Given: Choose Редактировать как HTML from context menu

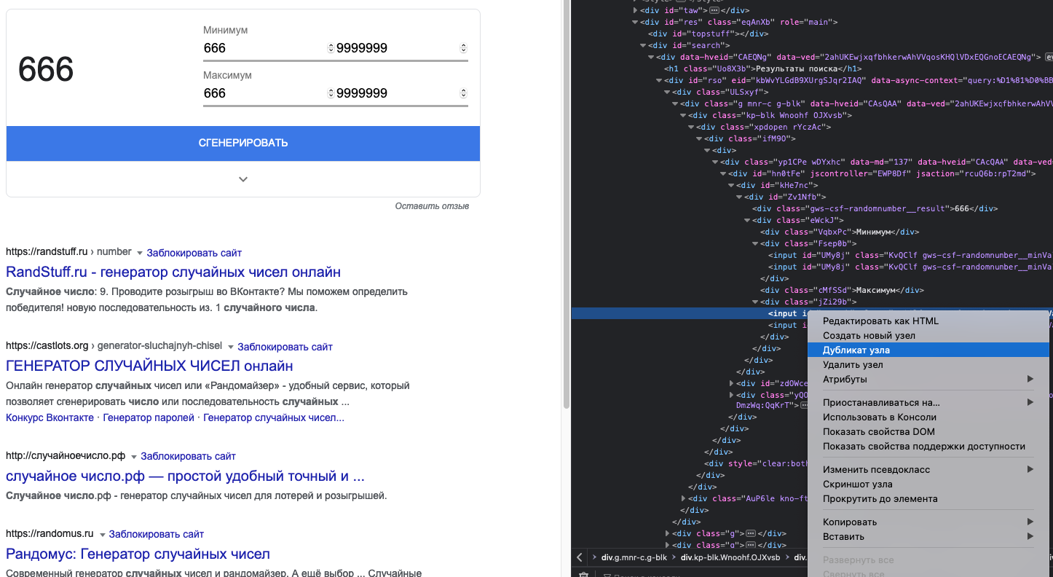Looking at the screenshot, I should 928,321.
